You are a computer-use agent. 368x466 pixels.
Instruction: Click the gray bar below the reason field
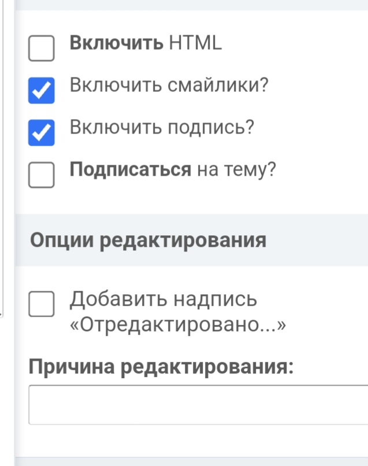click(191, 461)
